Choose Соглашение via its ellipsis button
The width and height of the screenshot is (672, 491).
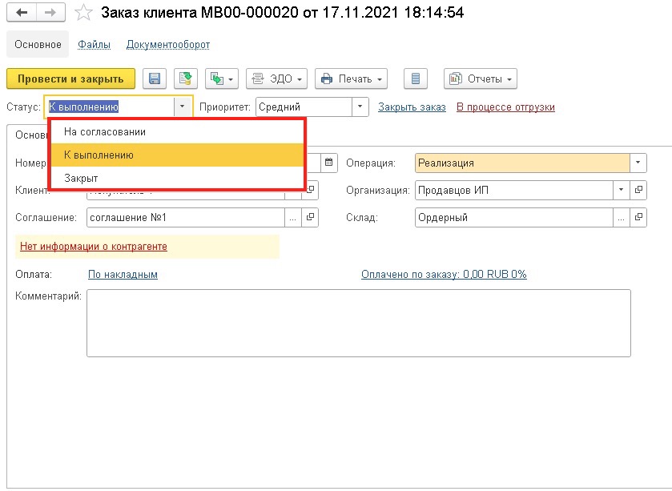point(292,217)
